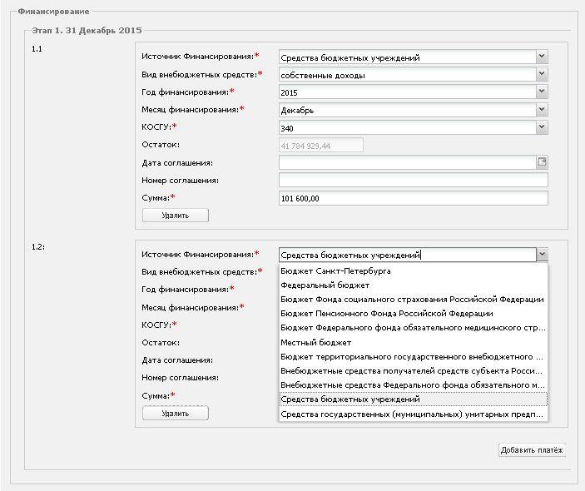This screenshot has width=585, height=491.
Task: Click the Декабрь month combo field
Action: click(x=408, y=110)
